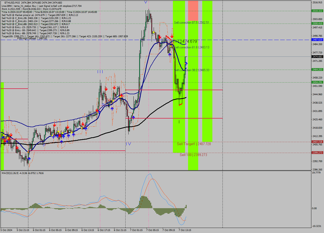
Task: Click the '5 Oct 2024' time axis label
Action: tap(7, 230)
